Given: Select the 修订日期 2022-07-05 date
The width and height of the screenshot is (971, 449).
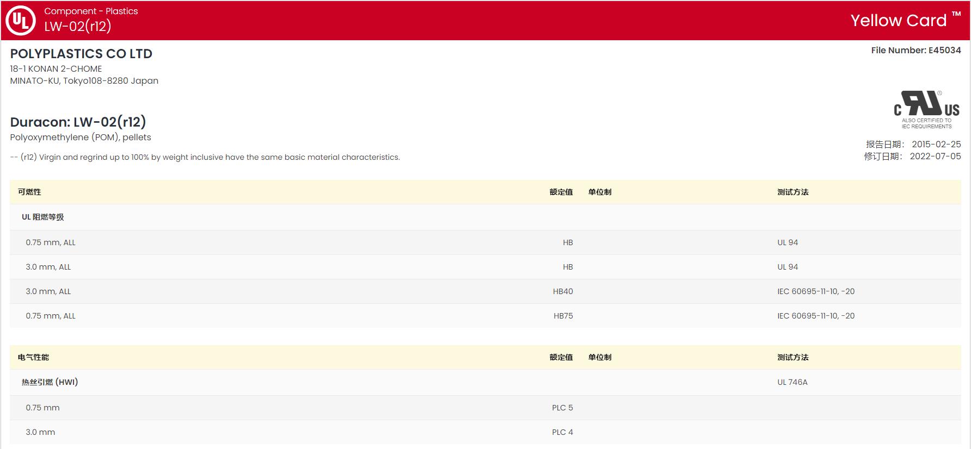Looking at the screenshot, I should 912,156.
